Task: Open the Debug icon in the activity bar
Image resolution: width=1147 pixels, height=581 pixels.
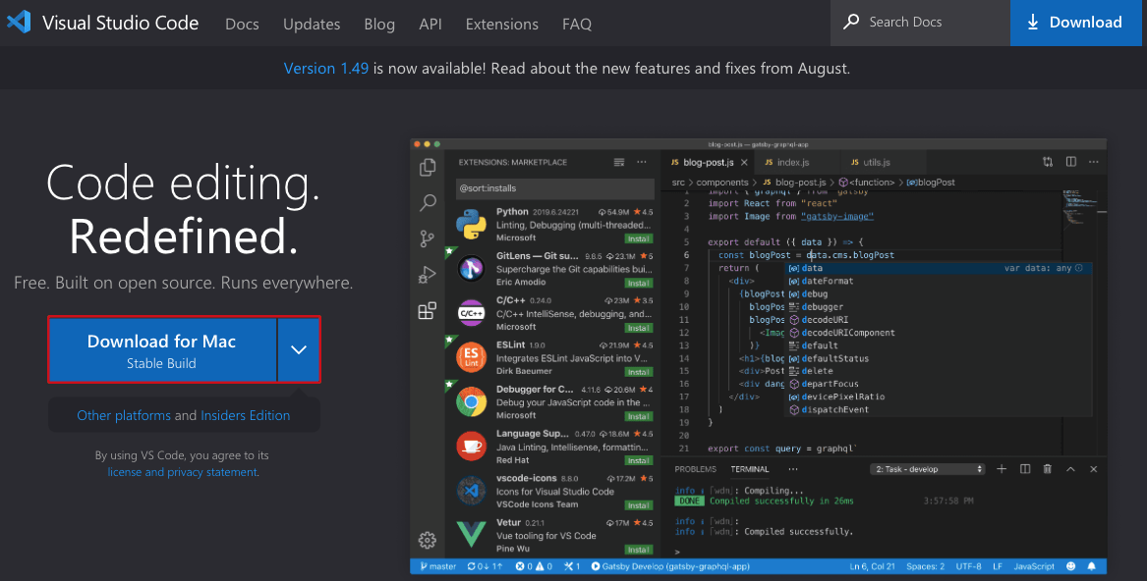Action: [x=427, y=274]
